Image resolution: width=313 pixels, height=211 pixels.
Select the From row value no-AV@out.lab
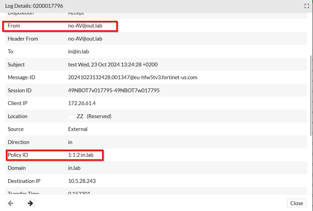coord(85,26)
